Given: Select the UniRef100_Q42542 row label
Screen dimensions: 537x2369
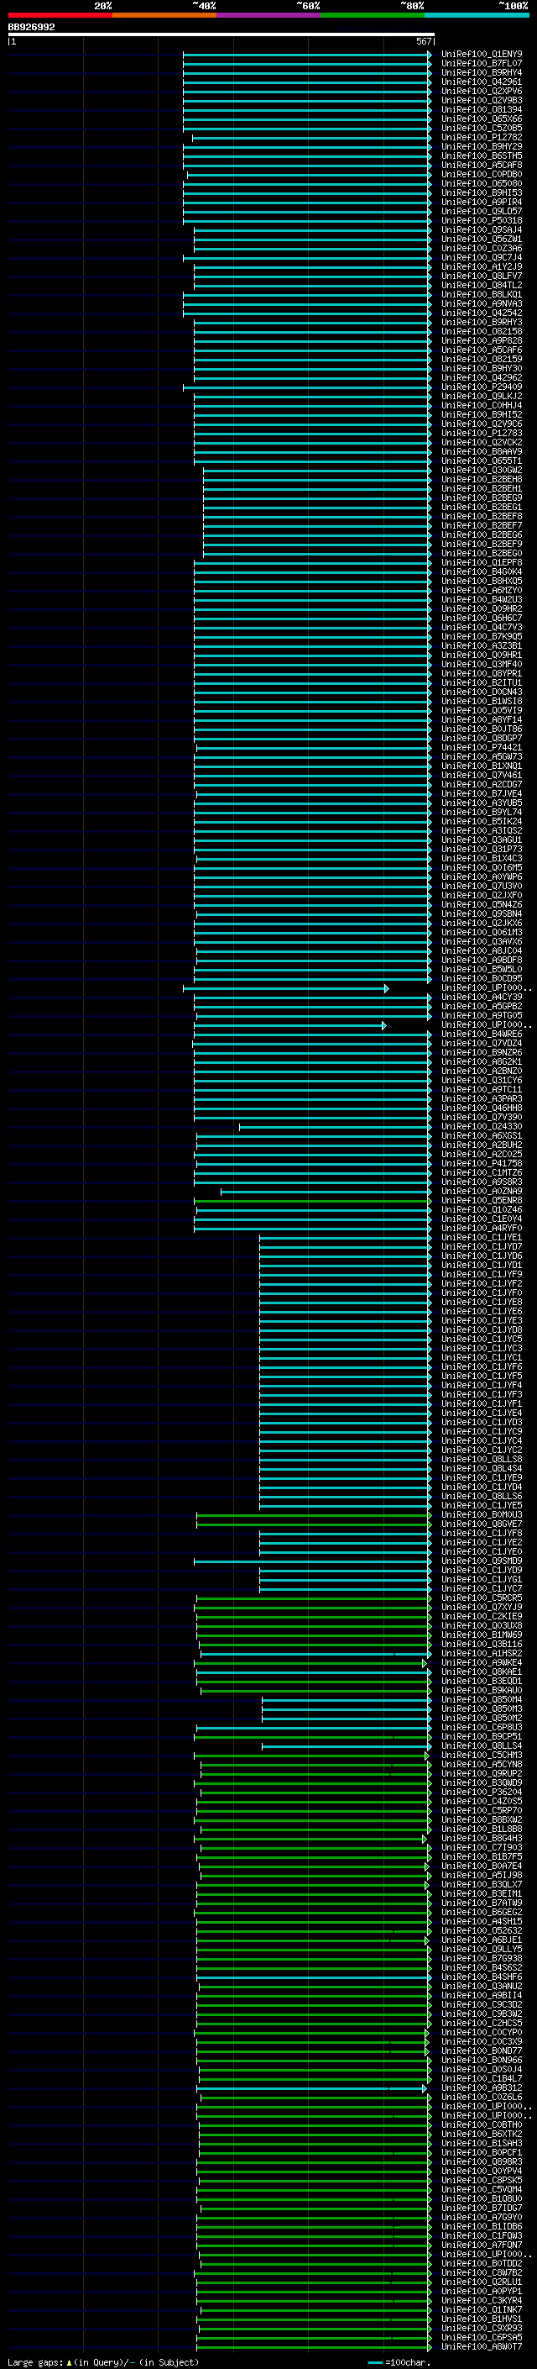Looking at the screenshot, I should coord(482,313).
